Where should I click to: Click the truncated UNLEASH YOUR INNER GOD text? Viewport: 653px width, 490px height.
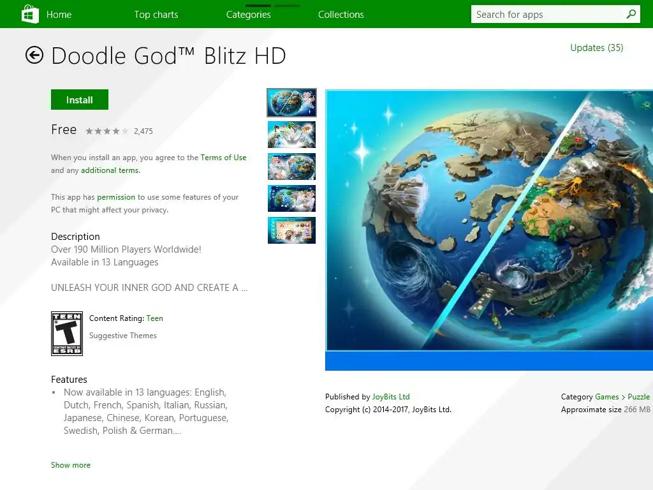149,288
